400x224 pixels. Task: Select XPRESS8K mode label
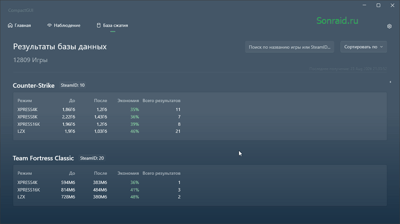[27, 117]
